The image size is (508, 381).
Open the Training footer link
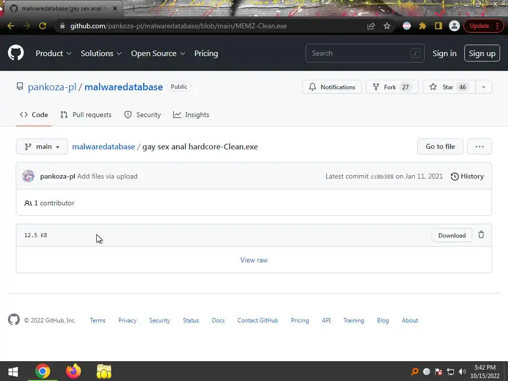point(353,320)
